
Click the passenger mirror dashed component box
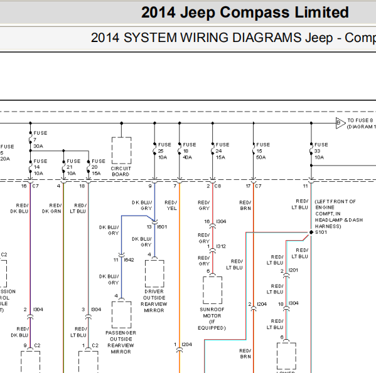121,315
